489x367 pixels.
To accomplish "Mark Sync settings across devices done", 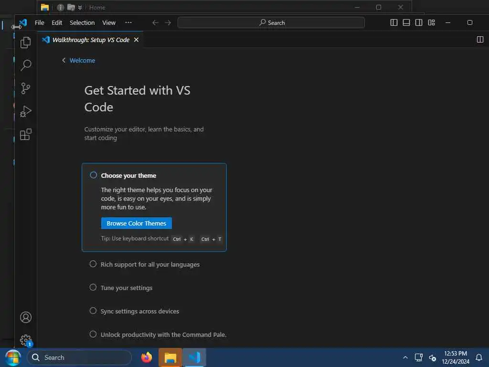I will 93,311.
